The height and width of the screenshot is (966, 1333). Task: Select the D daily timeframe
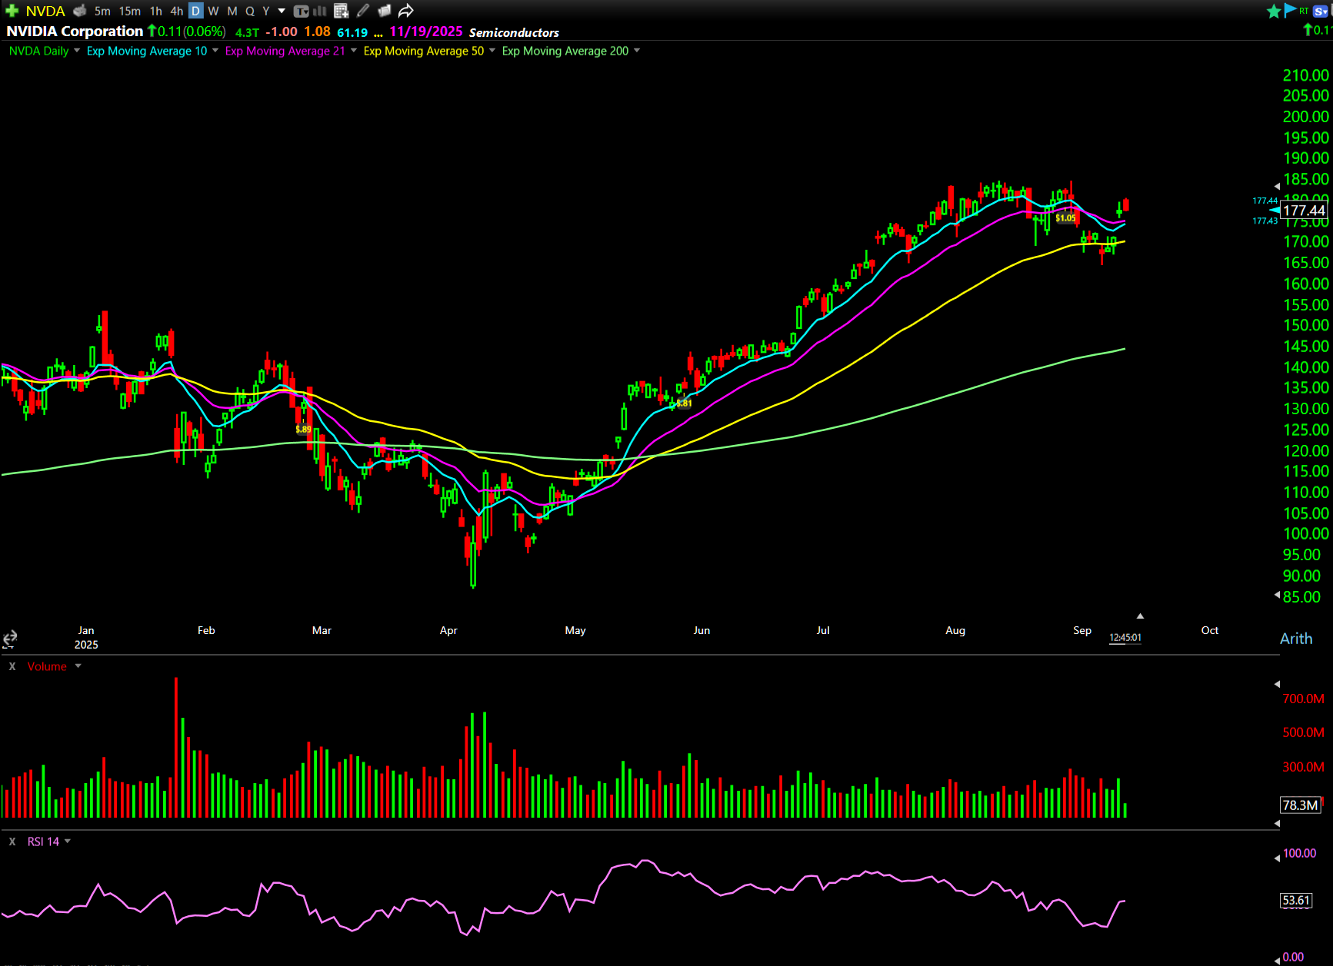coord(195,11)
